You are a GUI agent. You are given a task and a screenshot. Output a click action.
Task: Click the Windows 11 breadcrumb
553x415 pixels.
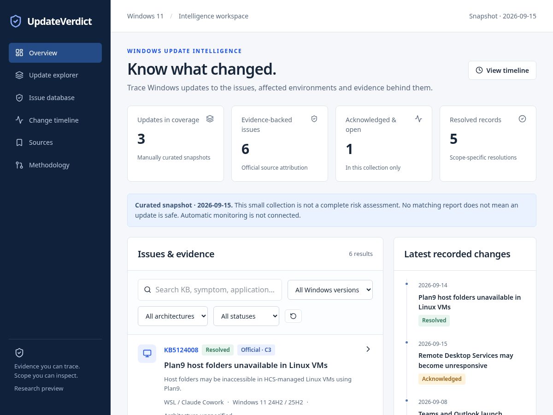coord(146,16)
